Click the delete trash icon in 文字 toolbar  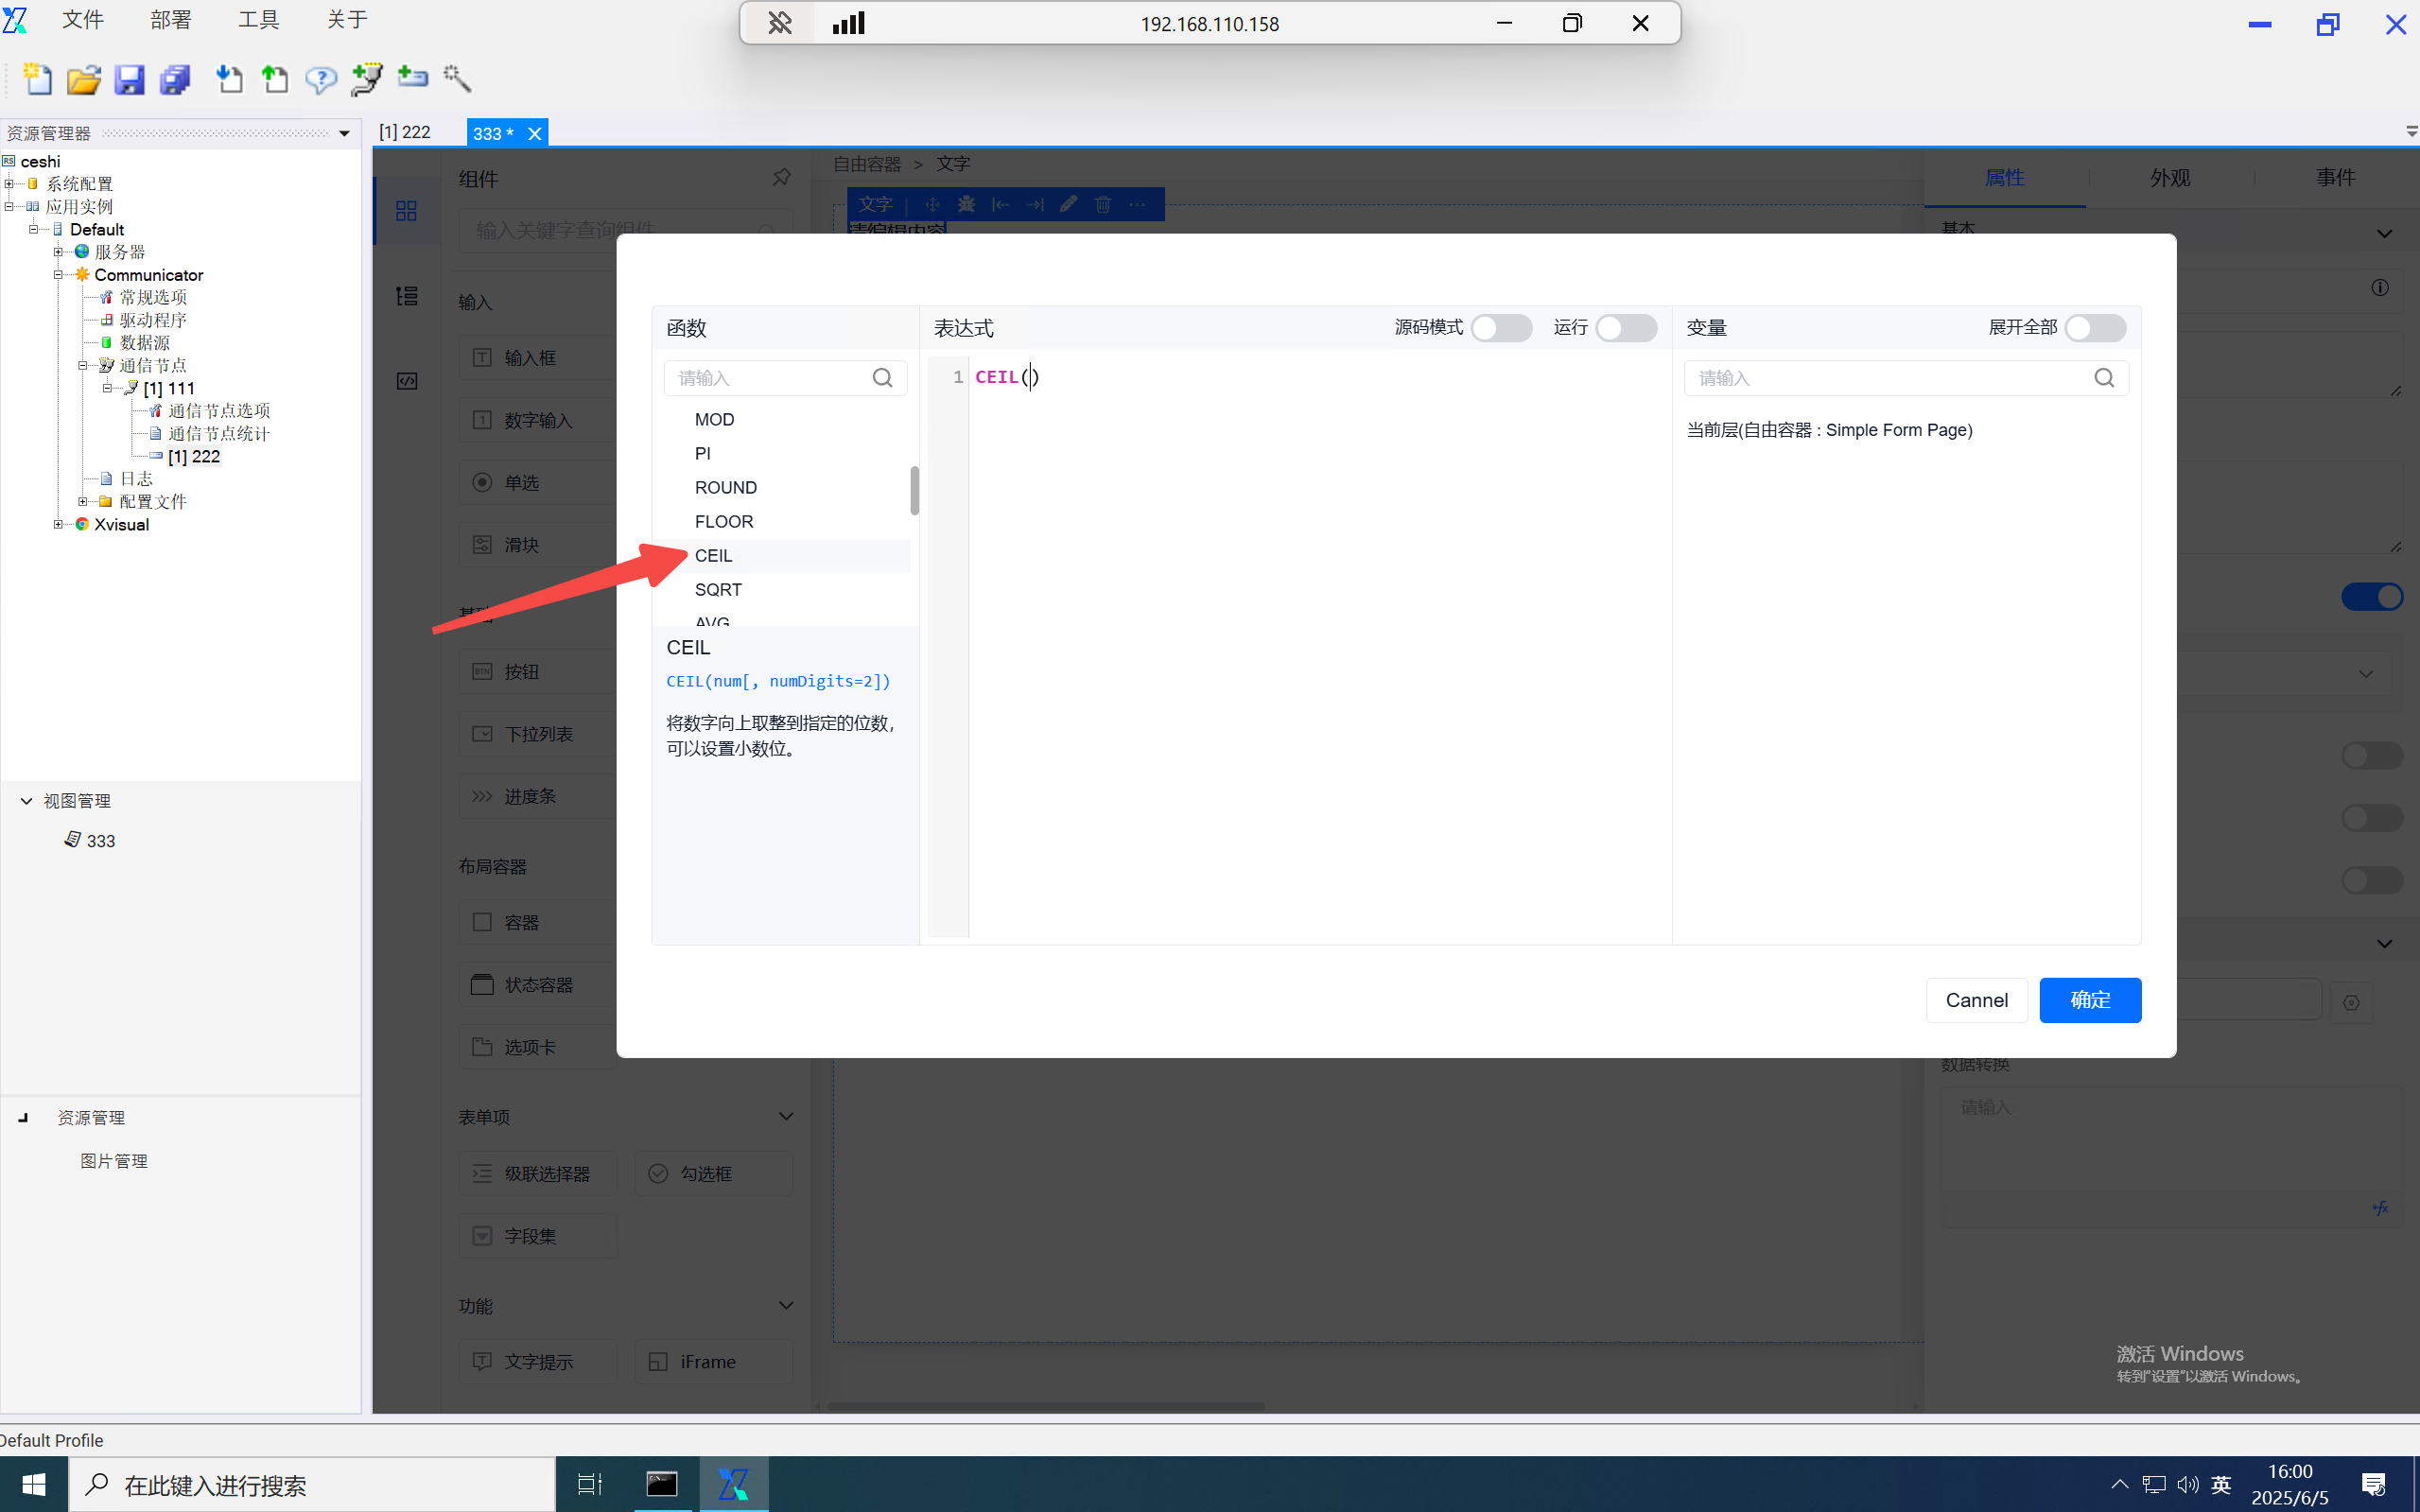pos(1102,204)
